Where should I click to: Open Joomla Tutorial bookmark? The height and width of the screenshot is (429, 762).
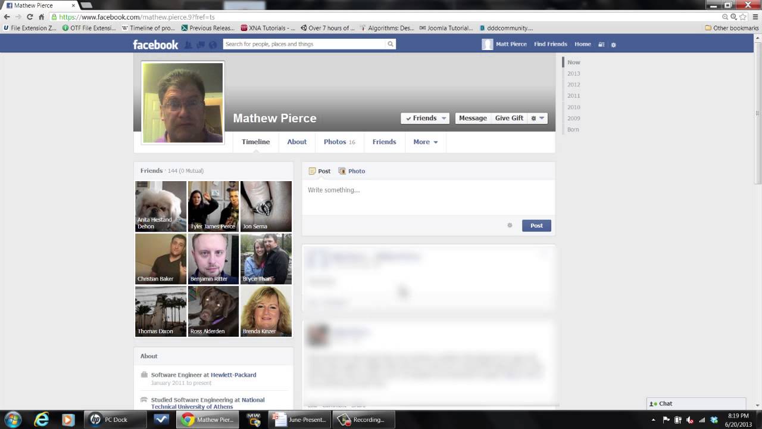tap(446, 28)
